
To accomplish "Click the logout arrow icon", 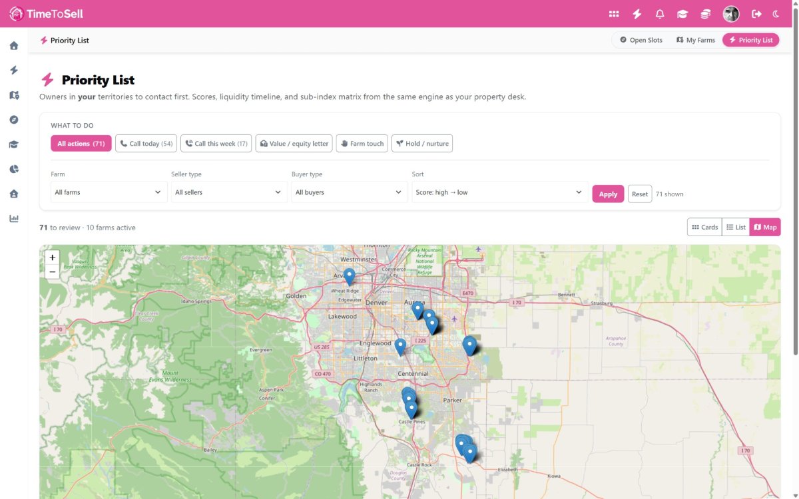I will point(756,14).
